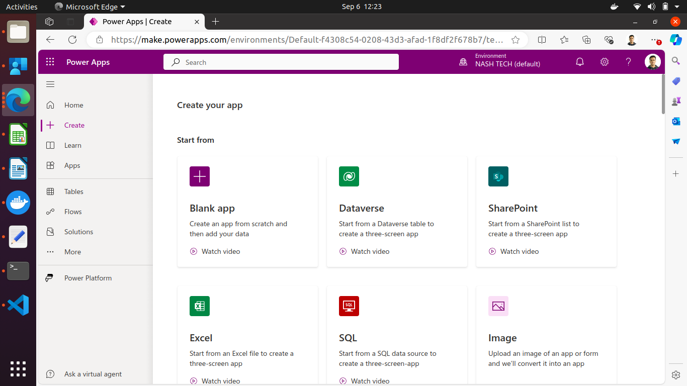Click the Blank app plus icon

(200, 176)
